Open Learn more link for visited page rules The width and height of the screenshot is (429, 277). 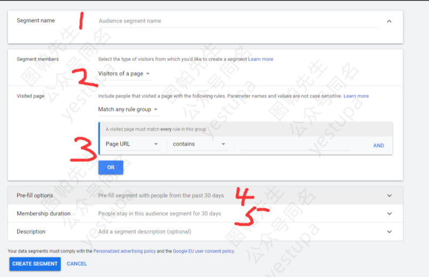356,96
